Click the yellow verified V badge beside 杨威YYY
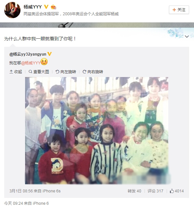The width and height of the screenshot is (194, 208). [x=46, y=6]
